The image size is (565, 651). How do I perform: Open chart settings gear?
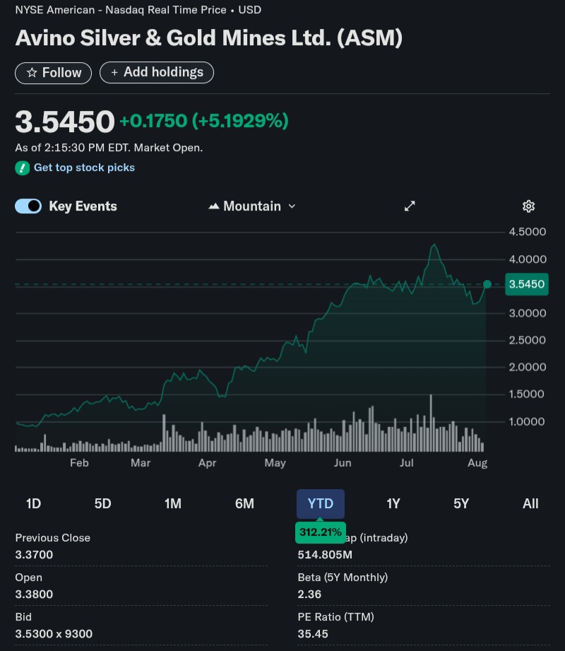tap(528, 206)
